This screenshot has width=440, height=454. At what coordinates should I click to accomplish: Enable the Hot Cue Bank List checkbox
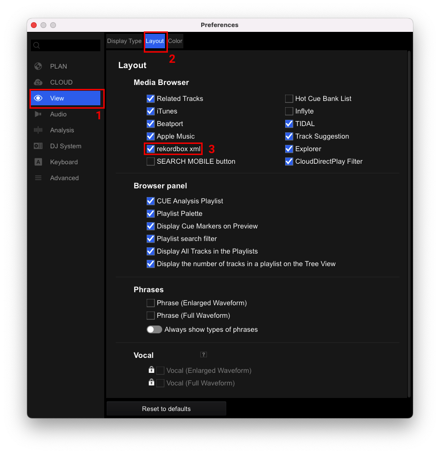pos(289,99)
